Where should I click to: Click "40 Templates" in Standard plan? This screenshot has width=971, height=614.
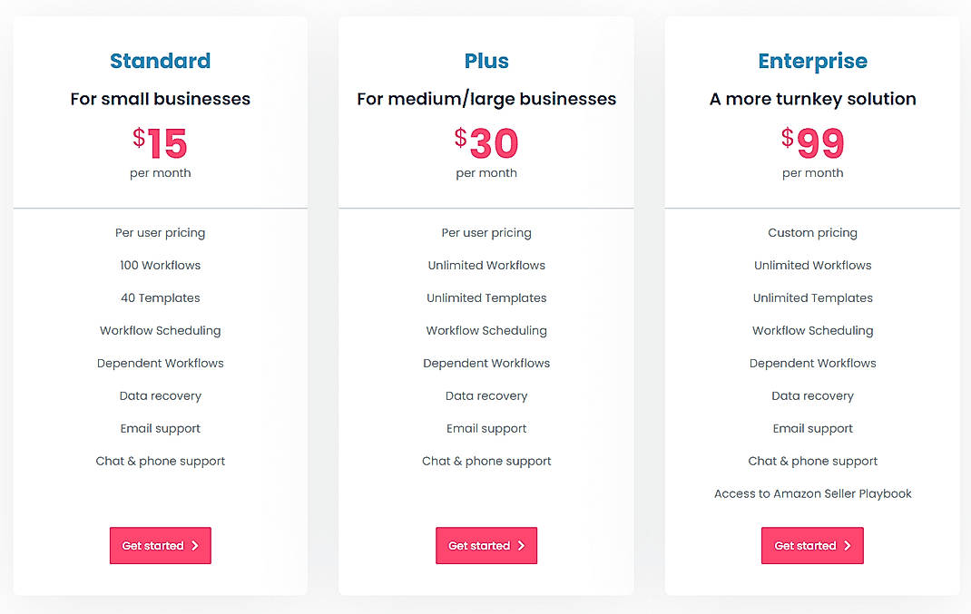click(161, 297)
